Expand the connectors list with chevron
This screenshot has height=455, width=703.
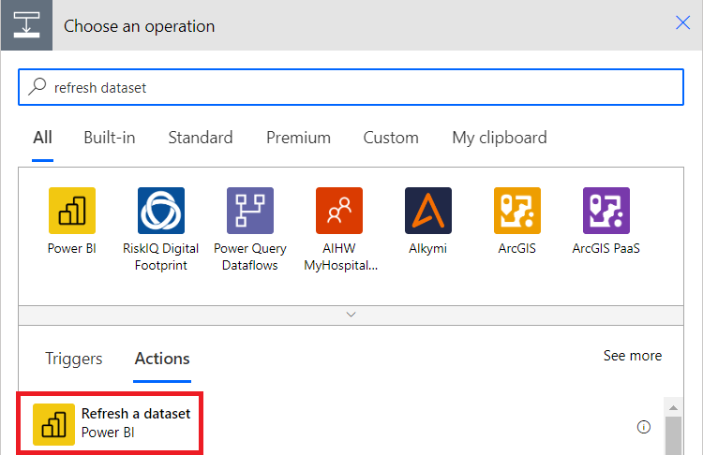click(x=351, y=315)
